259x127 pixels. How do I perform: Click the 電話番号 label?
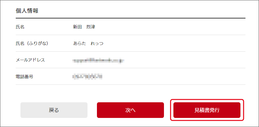pos(24,77)
